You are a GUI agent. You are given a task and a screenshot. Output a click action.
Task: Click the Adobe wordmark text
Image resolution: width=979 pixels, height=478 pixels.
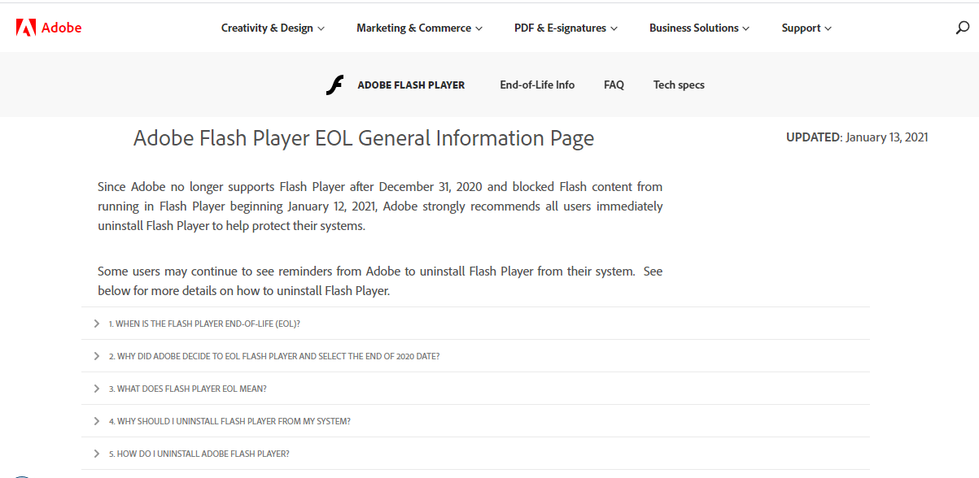(62, 28)
